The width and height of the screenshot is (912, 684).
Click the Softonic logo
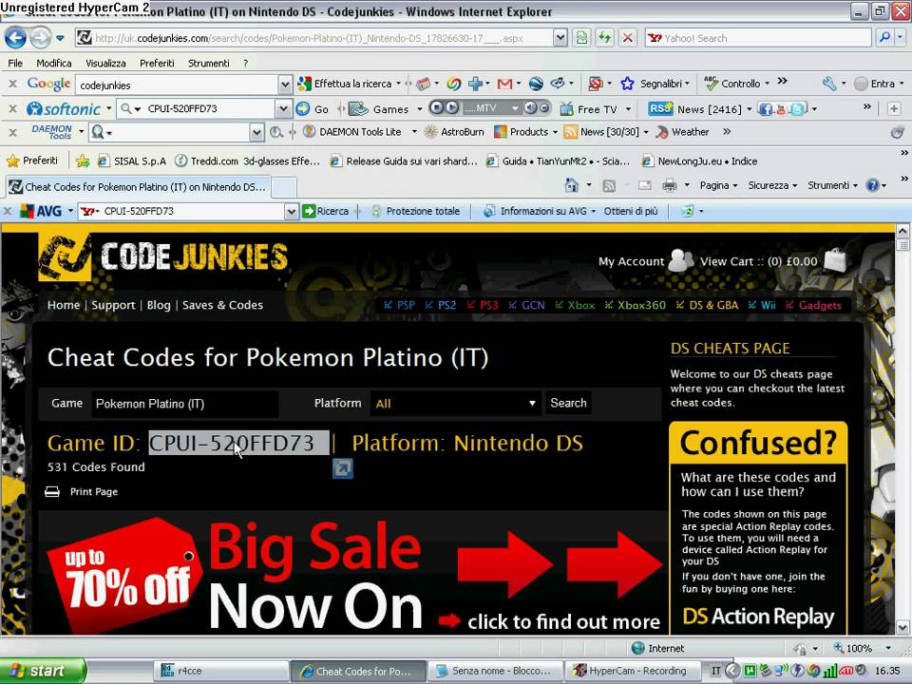(64, 108)
